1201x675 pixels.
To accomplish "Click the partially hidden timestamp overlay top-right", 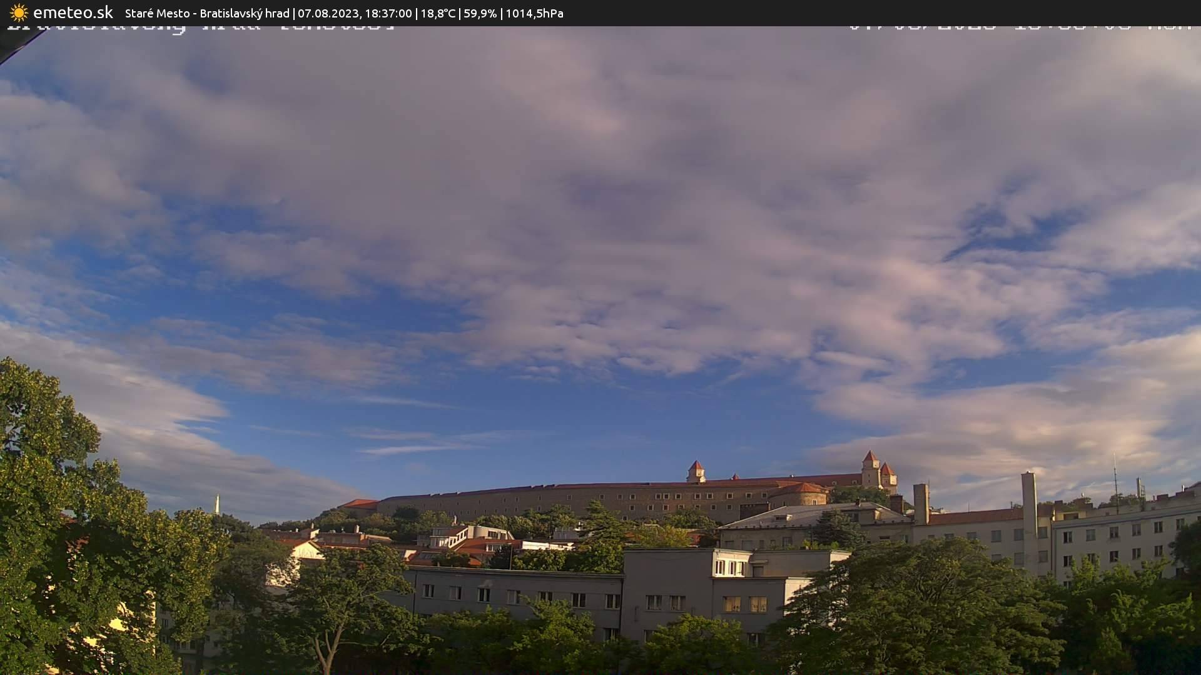I will (1020, 29).
